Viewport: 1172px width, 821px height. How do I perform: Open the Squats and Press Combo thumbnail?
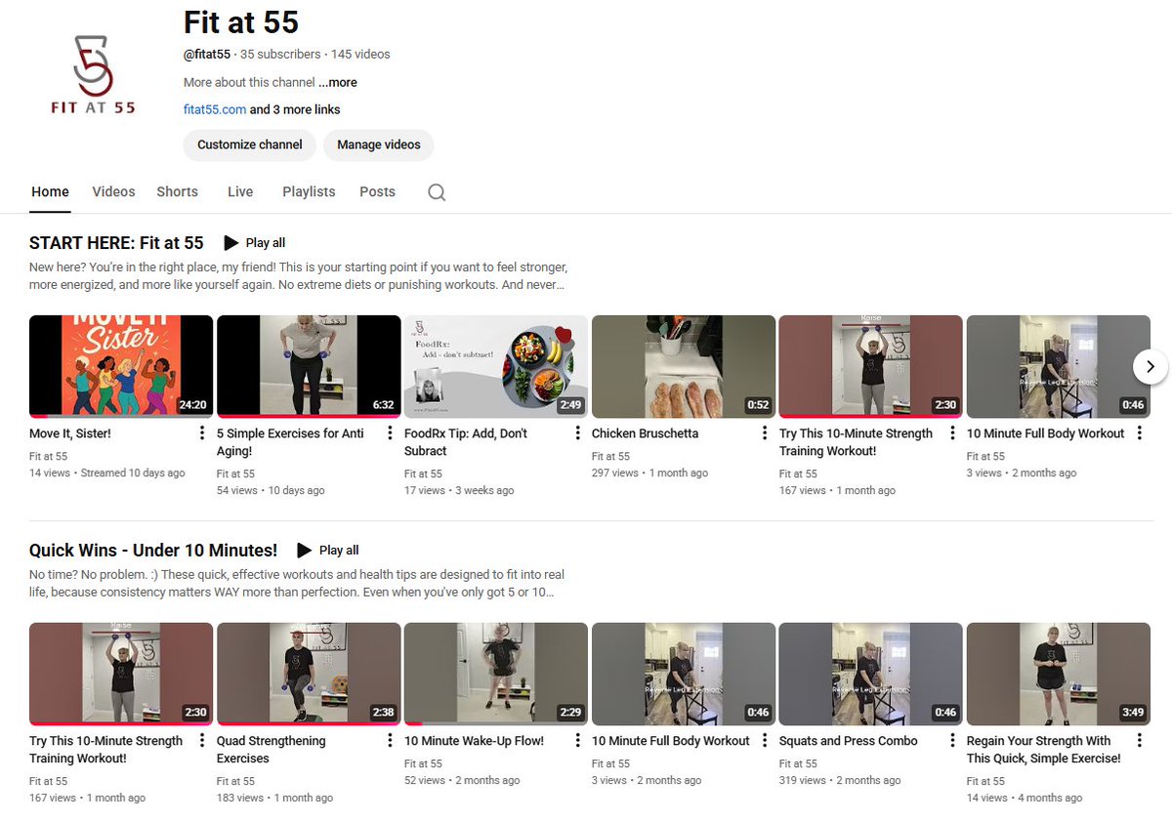[x=871, y=675]
